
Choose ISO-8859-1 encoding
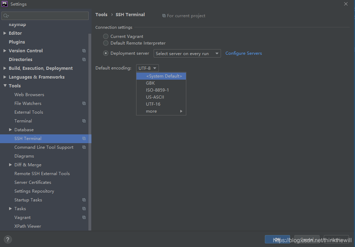161,90
